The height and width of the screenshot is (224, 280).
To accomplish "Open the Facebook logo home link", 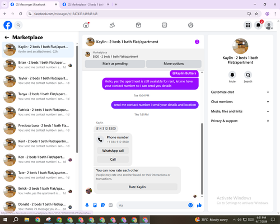I will 8,25.
